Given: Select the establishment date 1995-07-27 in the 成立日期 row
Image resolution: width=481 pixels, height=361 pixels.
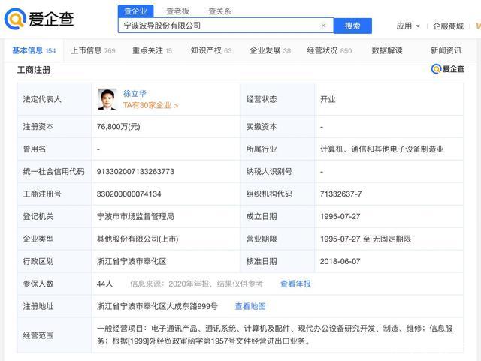Looking at the screenshot, I should 340,216.
